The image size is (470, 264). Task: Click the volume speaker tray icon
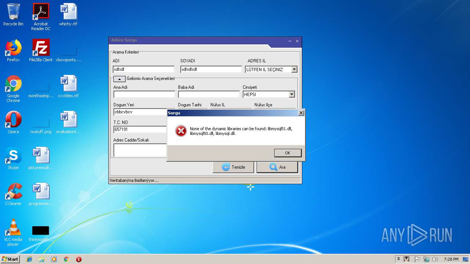435,259
